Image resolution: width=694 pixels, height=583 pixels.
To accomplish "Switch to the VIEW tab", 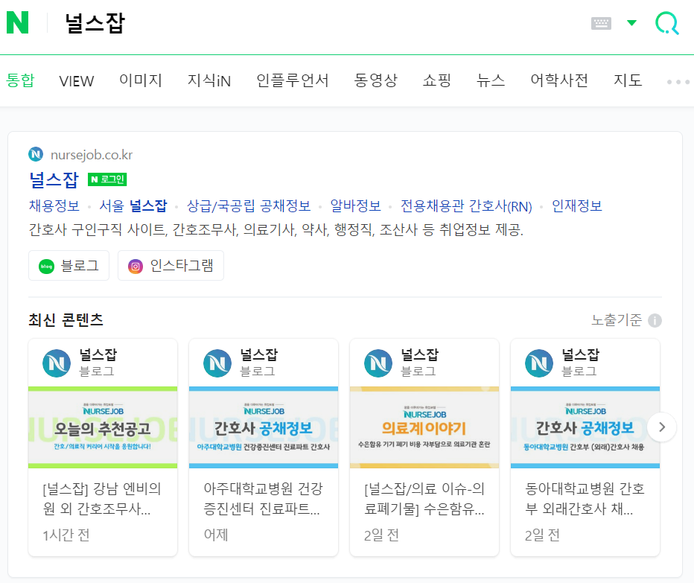I will 77,81.
